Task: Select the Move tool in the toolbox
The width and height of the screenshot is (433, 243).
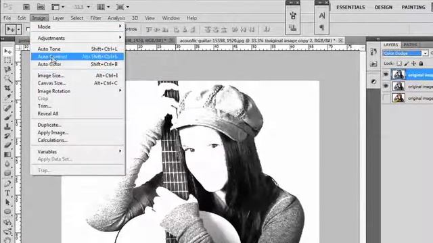Action: click(7, 51)
